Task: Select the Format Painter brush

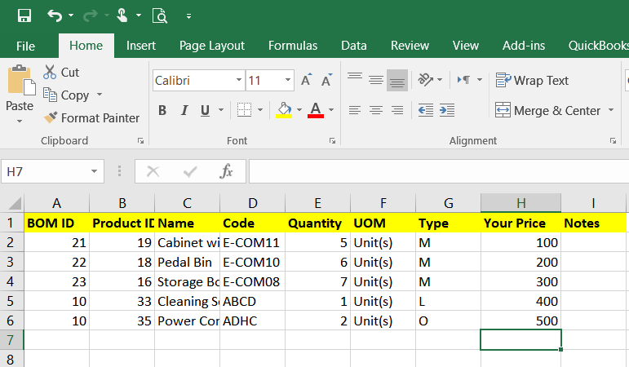Action: 51,118
